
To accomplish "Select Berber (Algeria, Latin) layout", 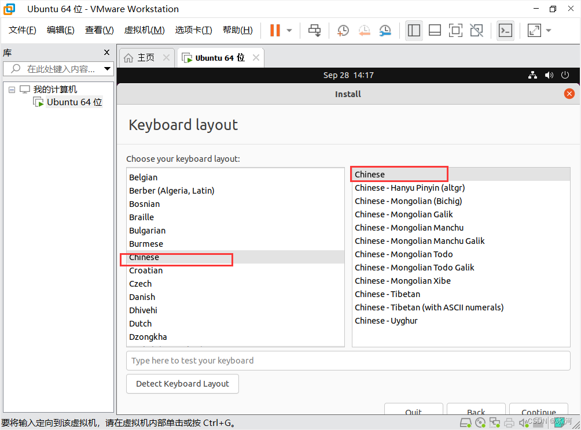I will [x=236, y=191].
